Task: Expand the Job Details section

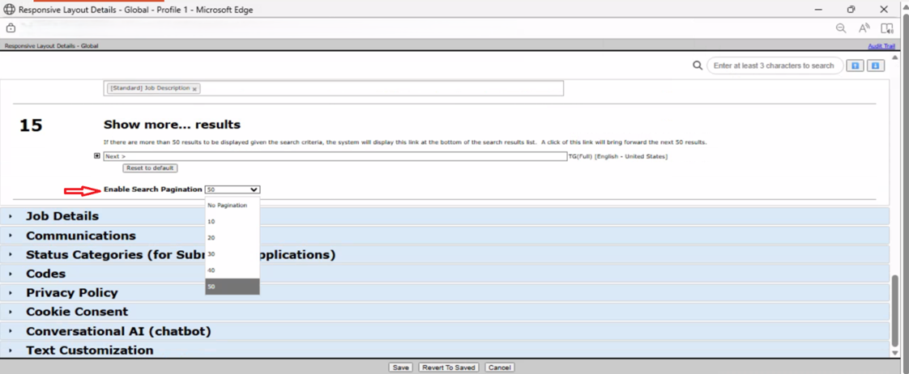Action: pyautogui.click(x=62, y=216)
